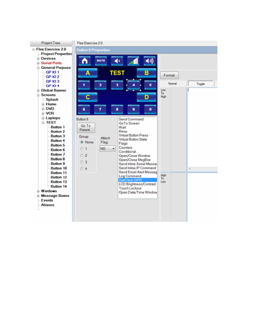Collapse the Screens tree node

38,95
